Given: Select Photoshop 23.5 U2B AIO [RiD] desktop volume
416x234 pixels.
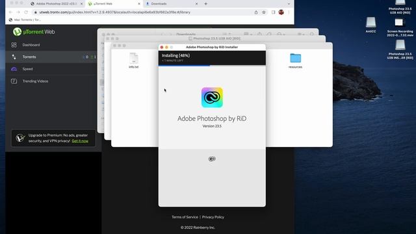Looking at the screenshot, I should [400, 7].
